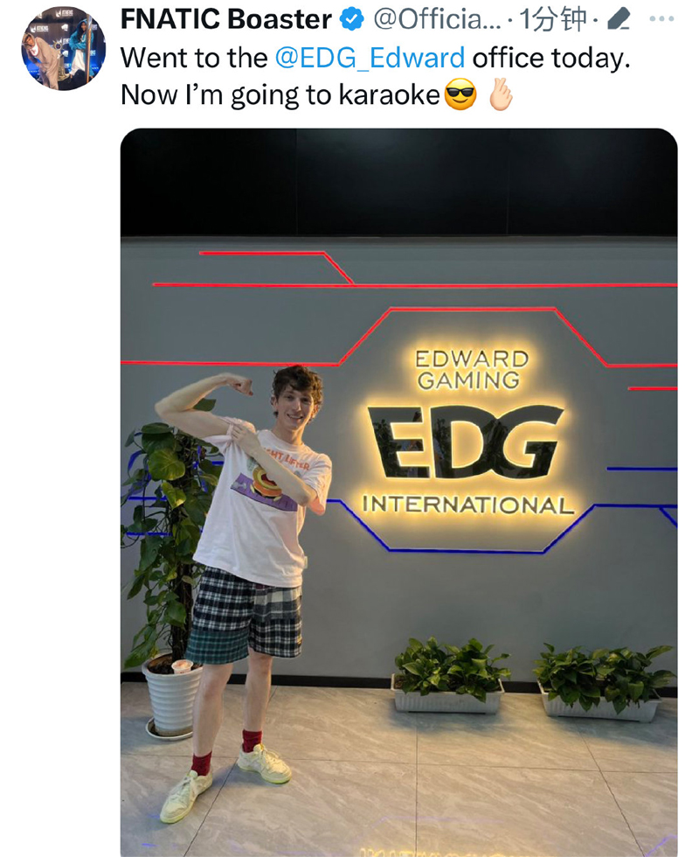The height and width of the screenshot is (857, 699).
Task: Click the INTERNATIONAL sign lettering in the photo
Action: (x=468, y=505)
